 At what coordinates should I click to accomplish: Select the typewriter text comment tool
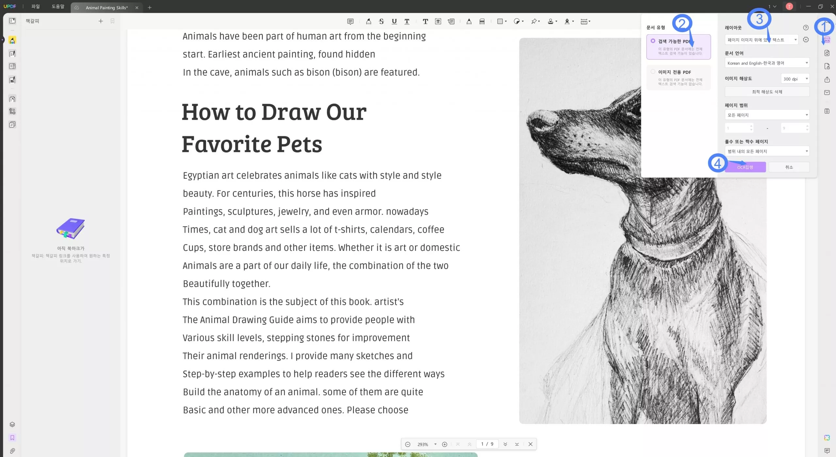click(425, 22)
